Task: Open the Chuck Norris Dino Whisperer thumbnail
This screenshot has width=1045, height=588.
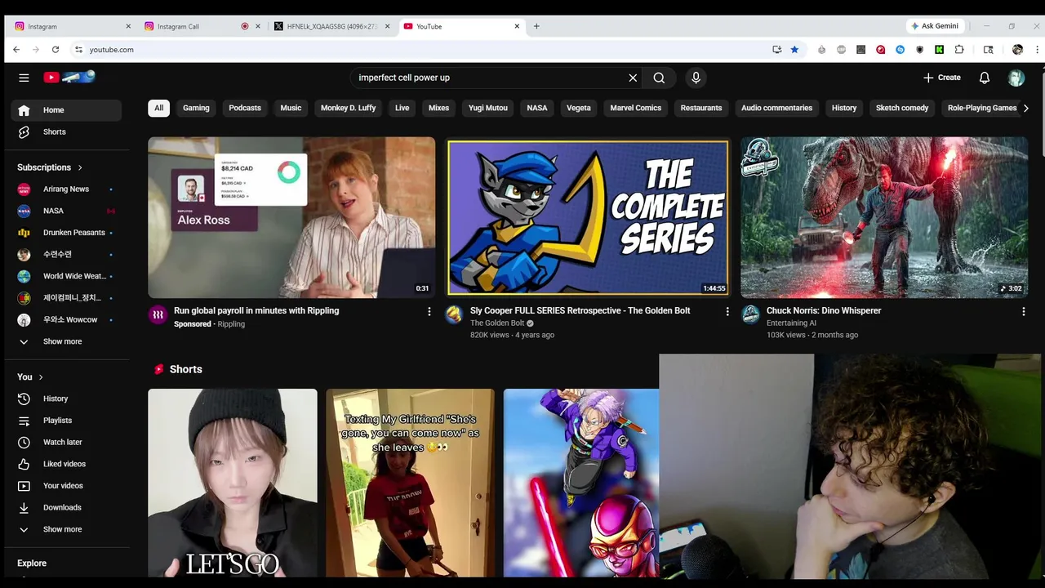Action: click(884, 217)
